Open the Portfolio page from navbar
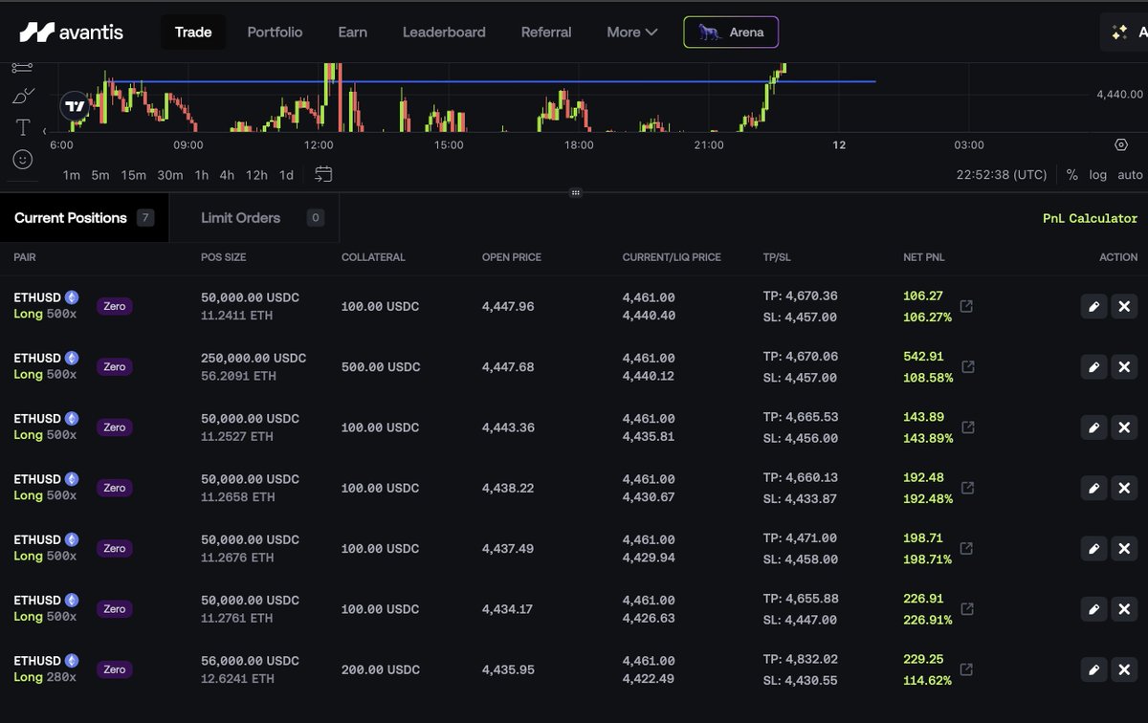The width and height of the screenshot is (1148, 723). pos(275,32)
